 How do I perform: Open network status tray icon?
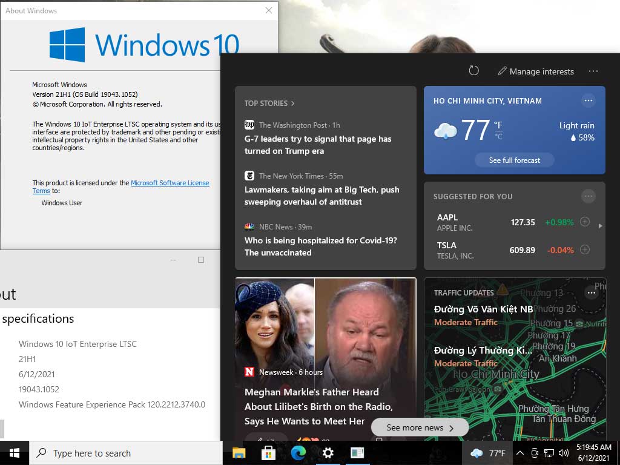pos(549,453)
